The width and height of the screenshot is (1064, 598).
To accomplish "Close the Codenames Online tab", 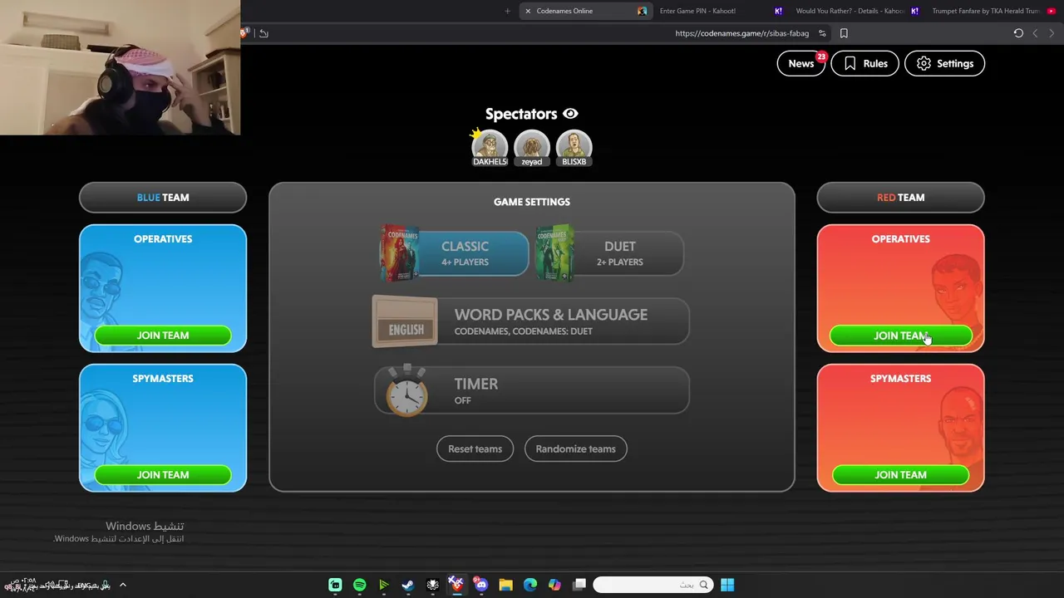I will (528, 11).
